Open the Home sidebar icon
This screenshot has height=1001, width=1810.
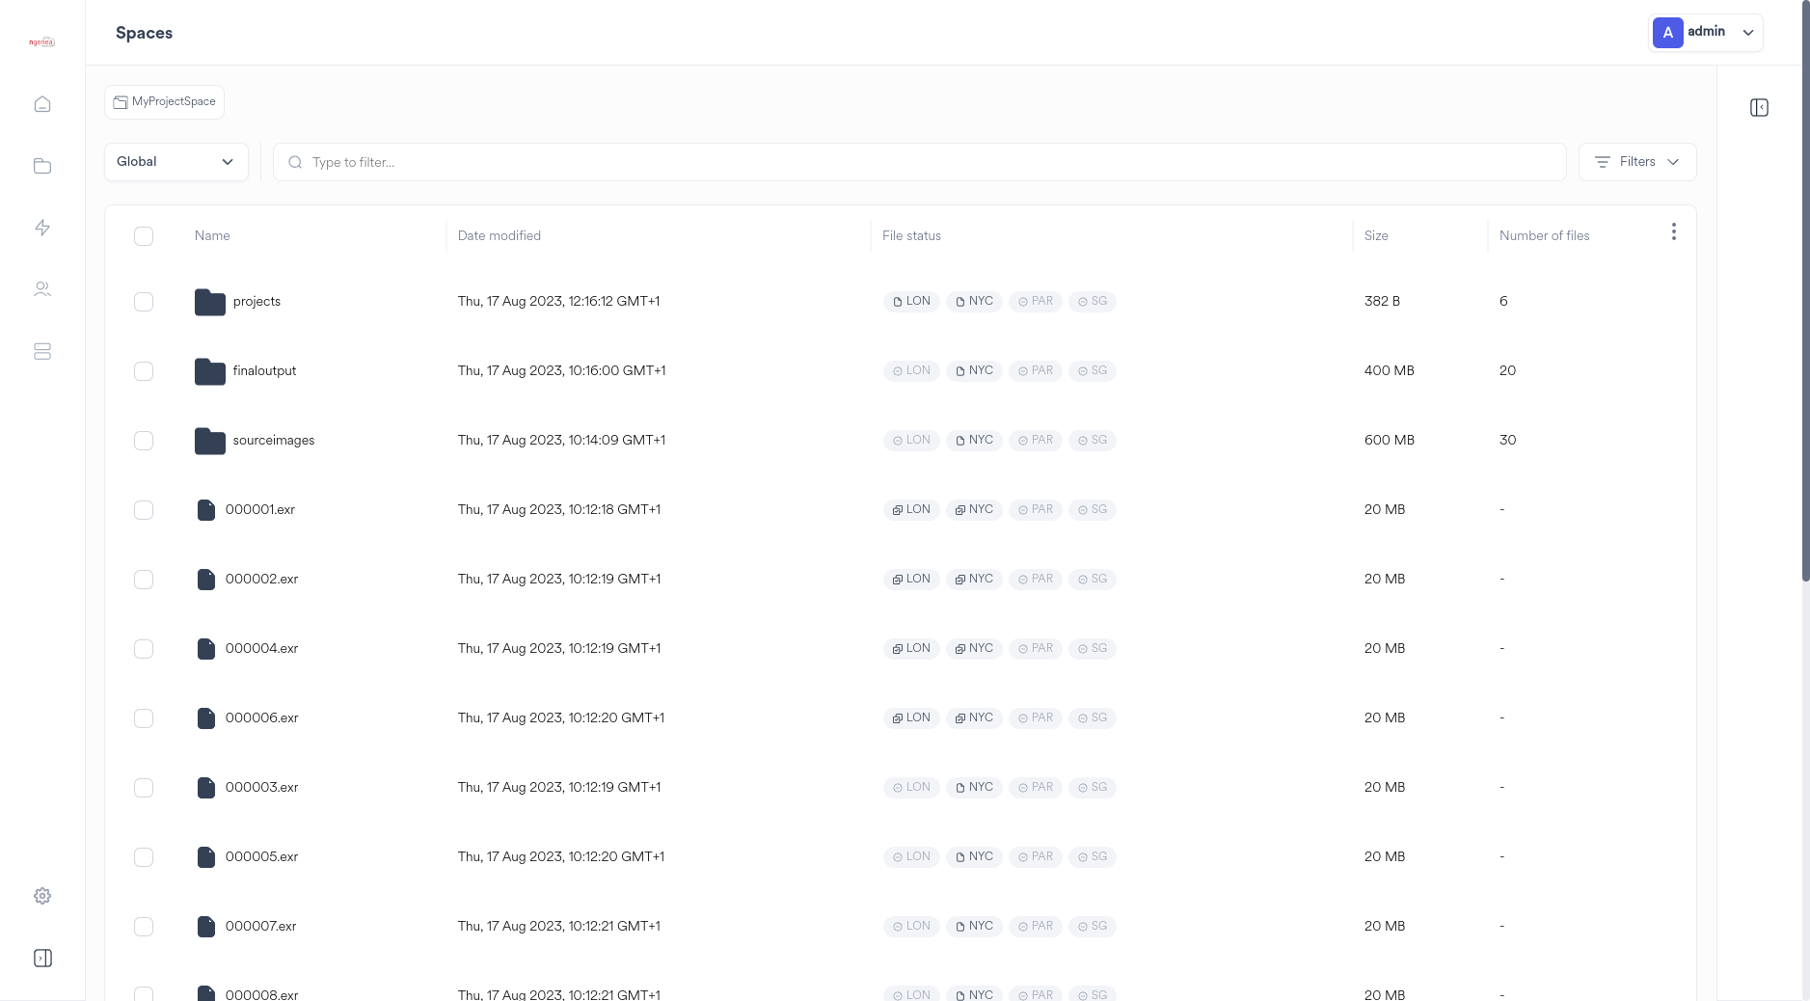coord(42,103)
